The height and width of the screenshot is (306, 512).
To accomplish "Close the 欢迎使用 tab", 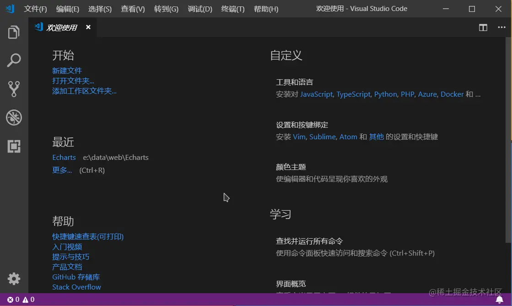I will click(88, 27).
